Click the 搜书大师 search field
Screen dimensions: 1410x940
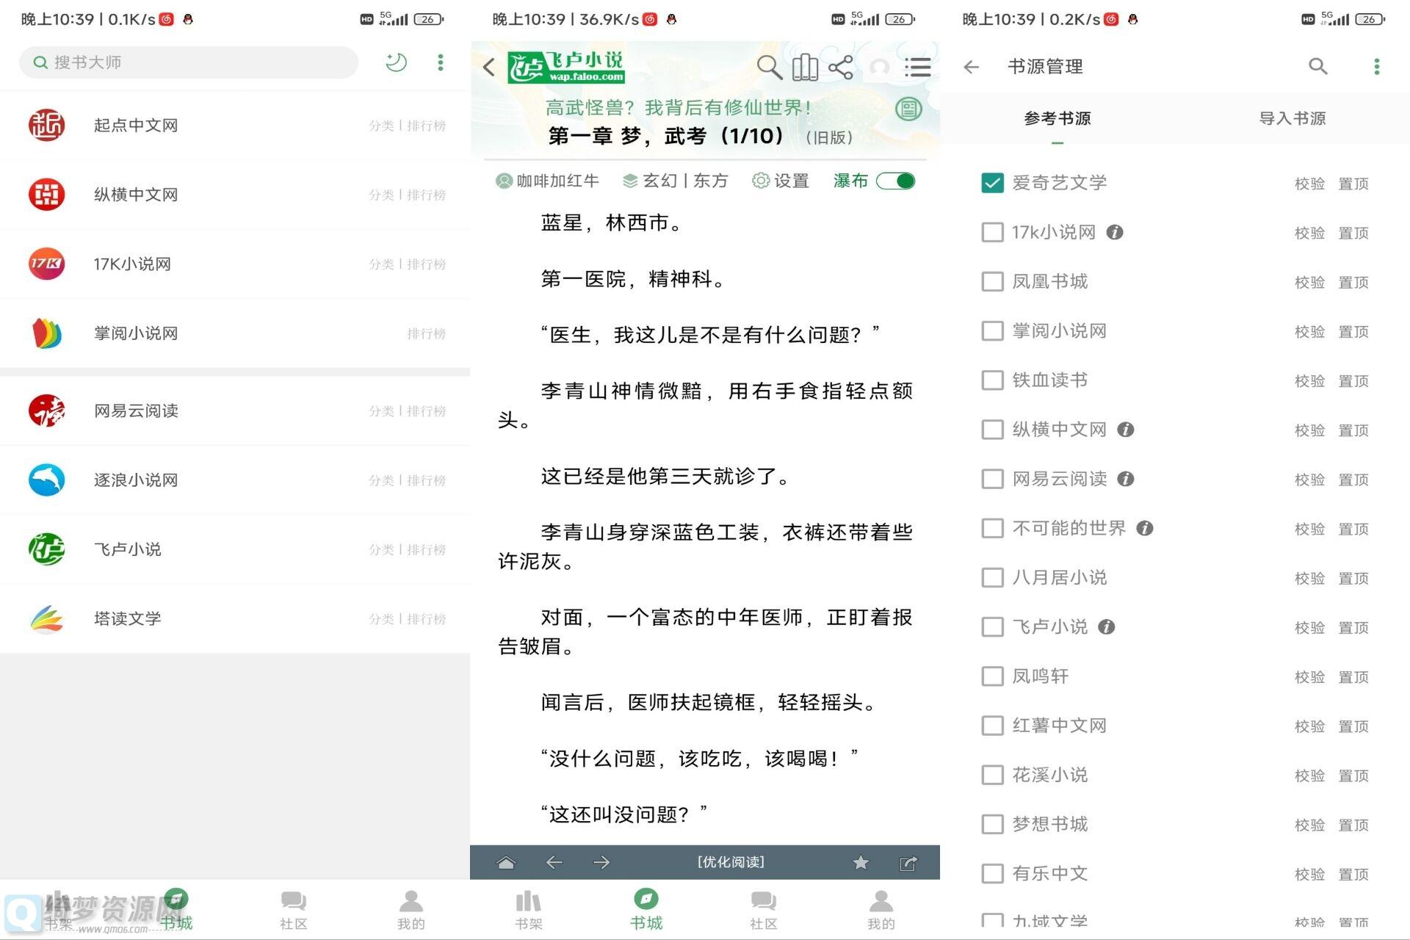(x=189, y=62)
